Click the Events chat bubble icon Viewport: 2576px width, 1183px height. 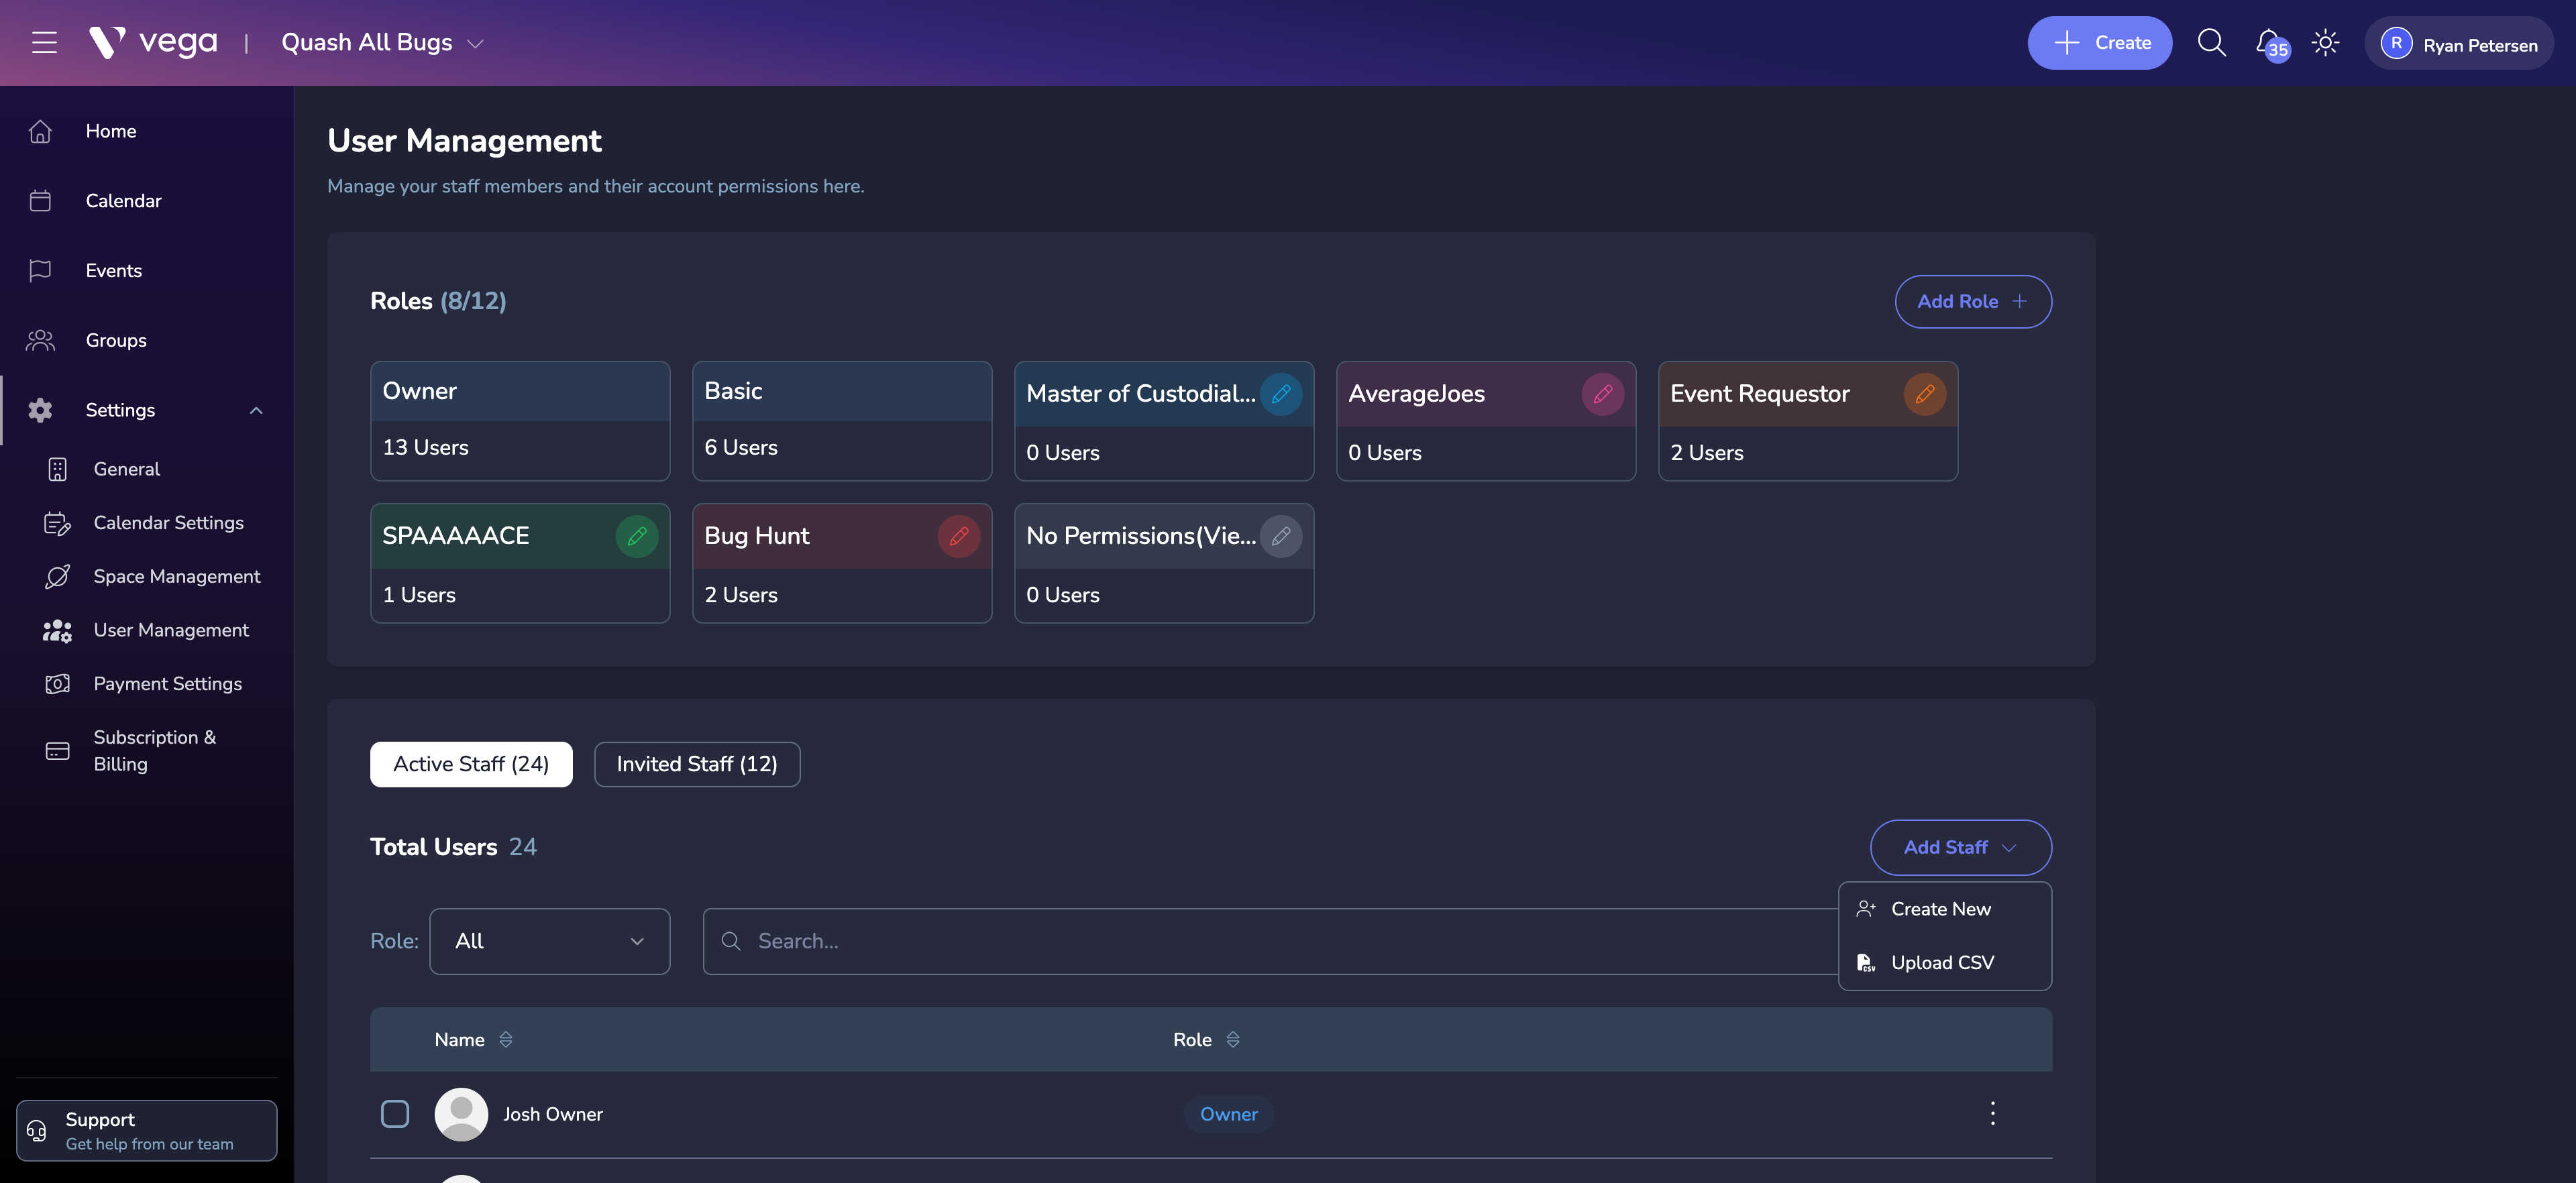click(x=41, y=270)
